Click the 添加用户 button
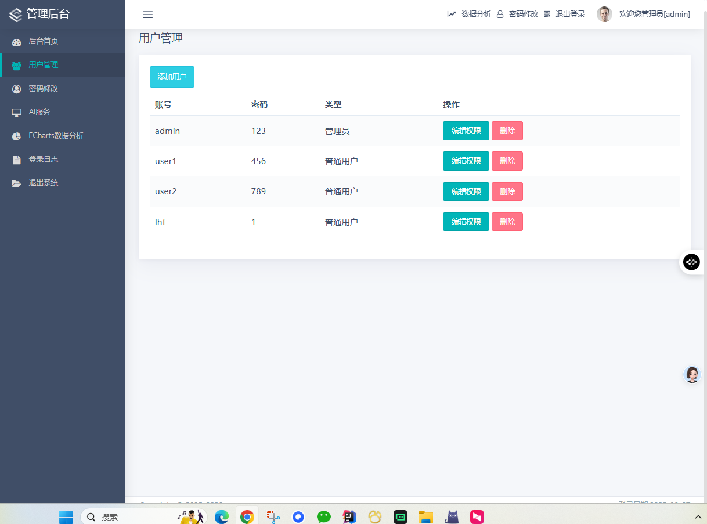This screenshot has height=524, width=707. (x=172, y=77)
